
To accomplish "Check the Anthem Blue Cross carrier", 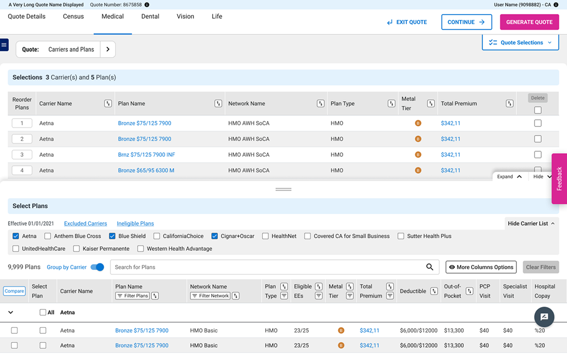I will click(x=48, y=236).
